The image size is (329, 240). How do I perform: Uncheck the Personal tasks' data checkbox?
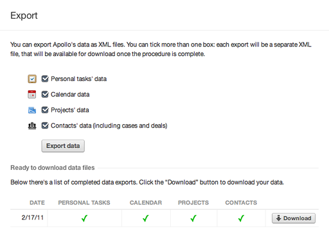tap(45, 78)
